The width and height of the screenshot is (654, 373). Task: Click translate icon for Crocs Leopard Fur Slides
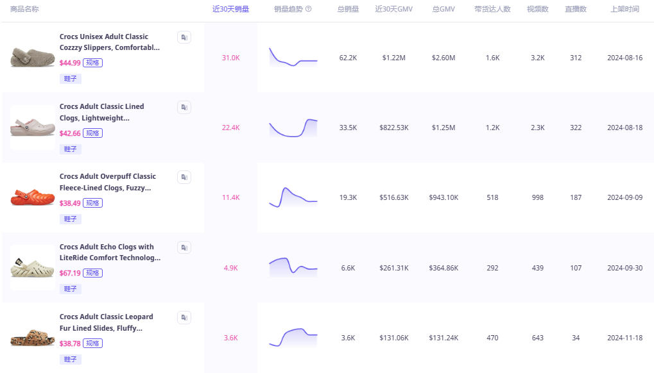point(184,318)
